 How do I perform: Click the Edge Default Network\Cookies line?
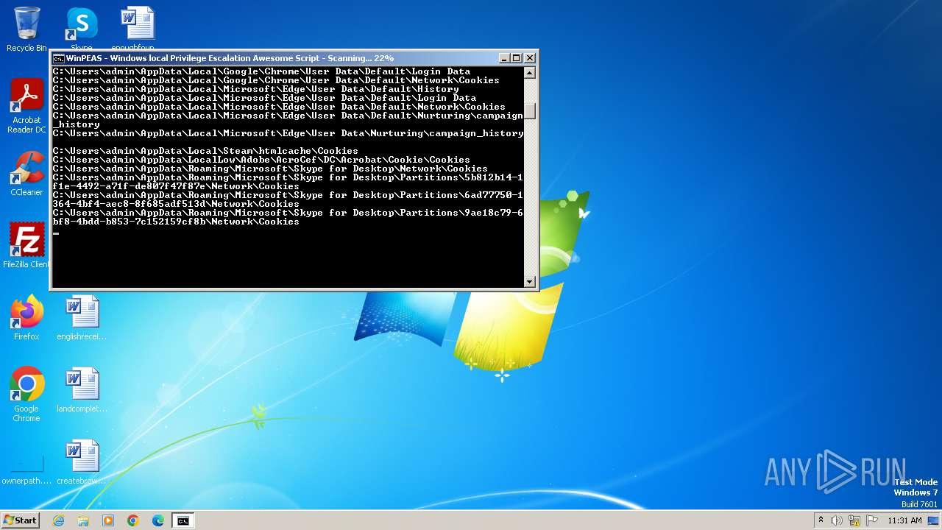click(279, 107)
